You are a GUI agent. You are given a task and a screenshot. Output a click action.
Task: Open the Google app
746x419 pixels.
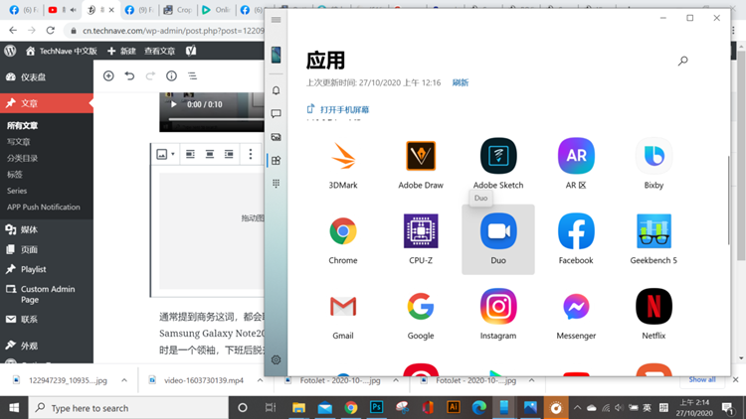[421, 315]
